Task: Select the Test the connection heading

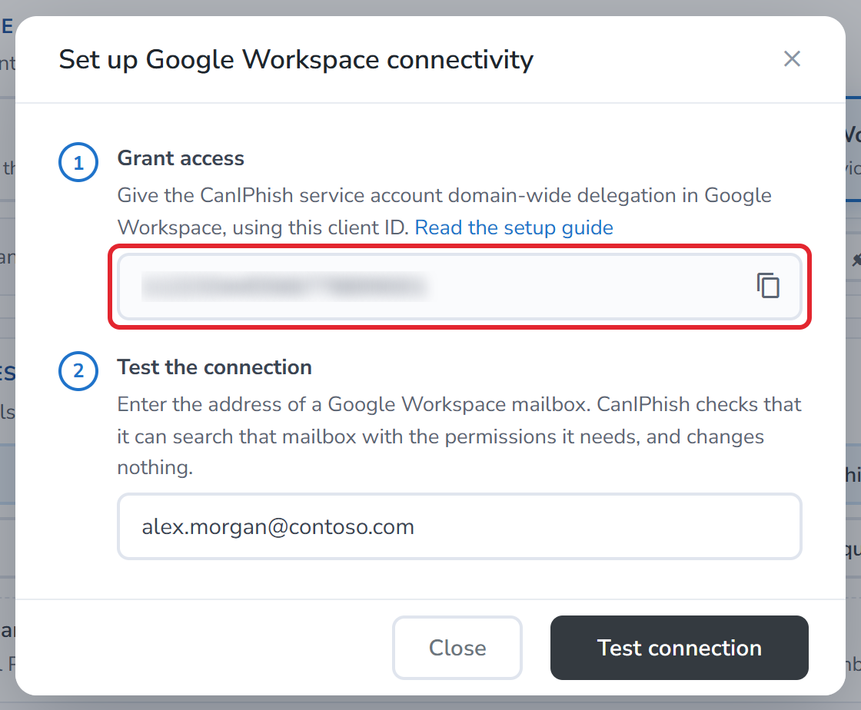Action: pos(214,367)
